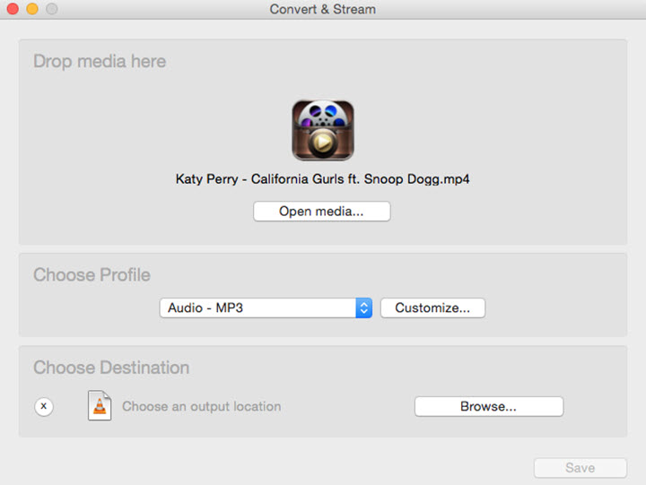Click empty space left of the Save button
Screen dimensions: 646x485
[x=359, y=468]
